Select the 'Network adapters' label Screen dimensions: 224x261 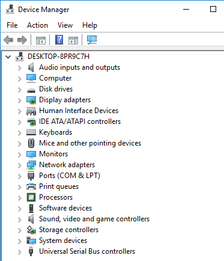pos(67,165)
